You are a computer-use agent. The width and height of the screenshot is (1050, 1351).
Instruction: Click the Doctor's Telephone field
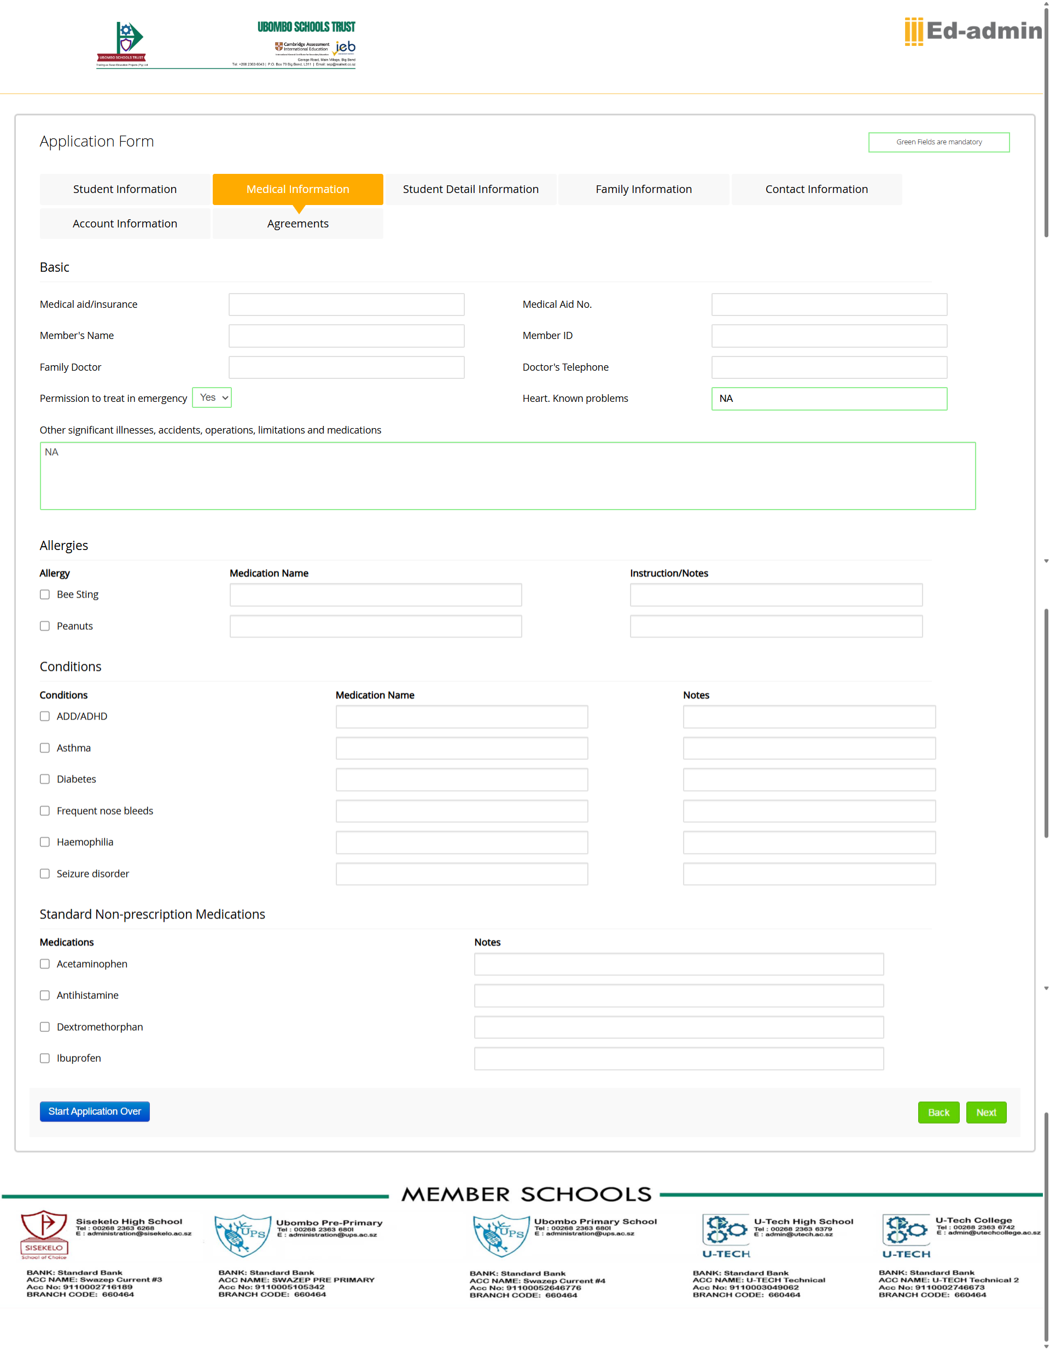click(829, 367)
